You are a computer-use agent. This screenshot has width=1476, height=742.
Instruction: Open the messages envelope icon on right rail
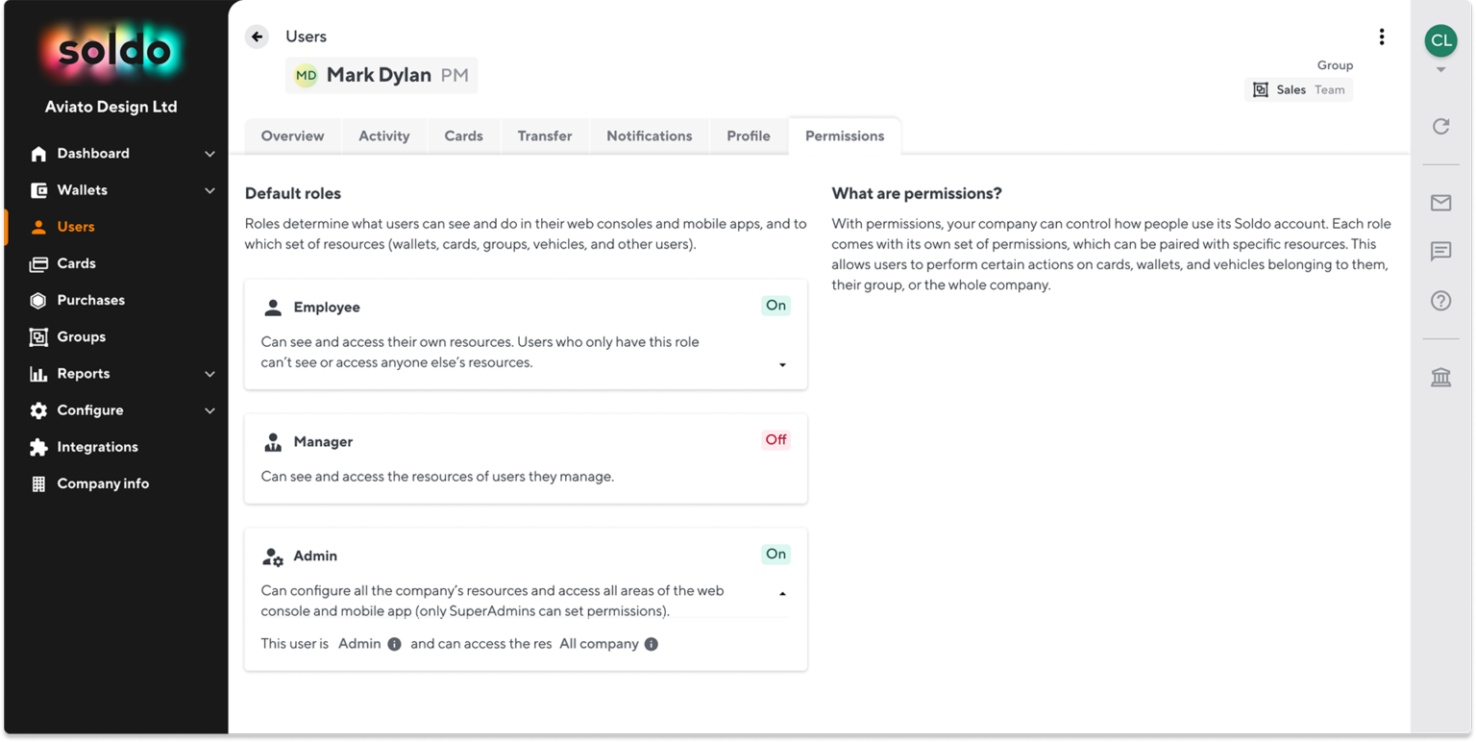point(1440,203)
